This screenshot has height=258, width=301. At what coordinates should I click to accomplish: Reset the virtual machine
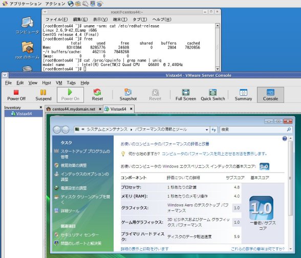[97, 95]
